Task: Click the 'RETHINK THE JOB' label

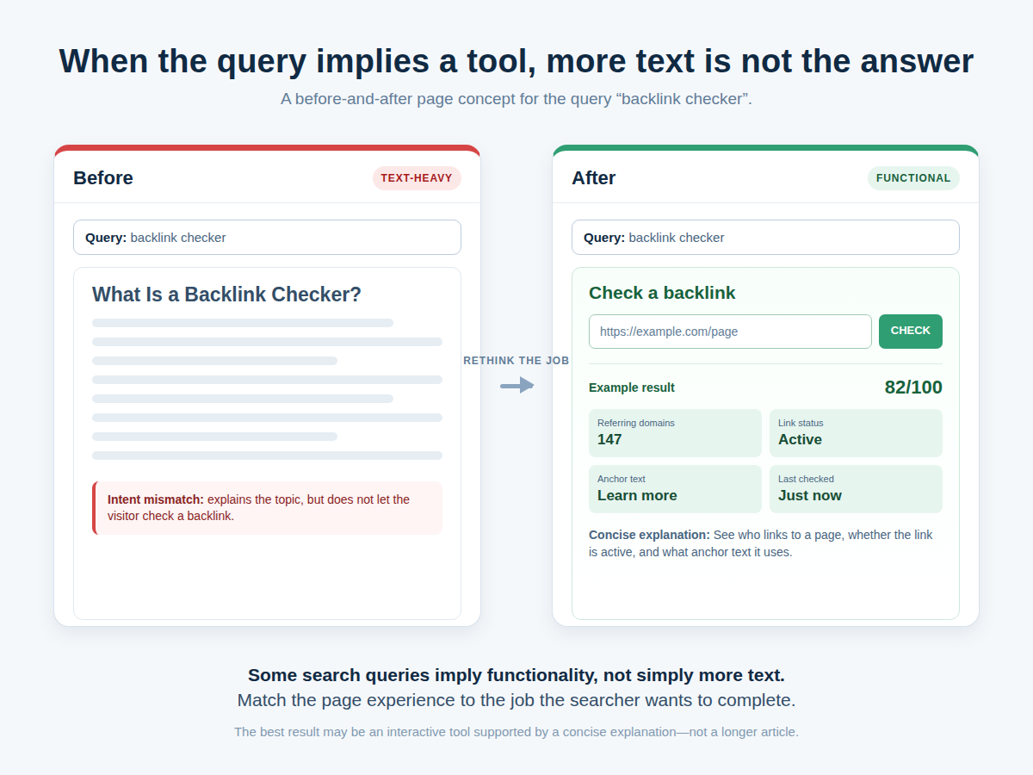Action: pyautogui.click(x=516, y=361)
